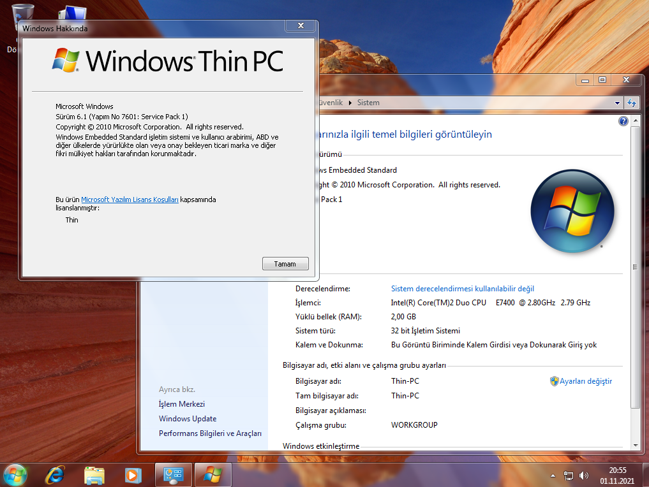Show hidden system tray icons arrow
The height and width of the screenshot is (487, 649).
click(x=553, y=476)
